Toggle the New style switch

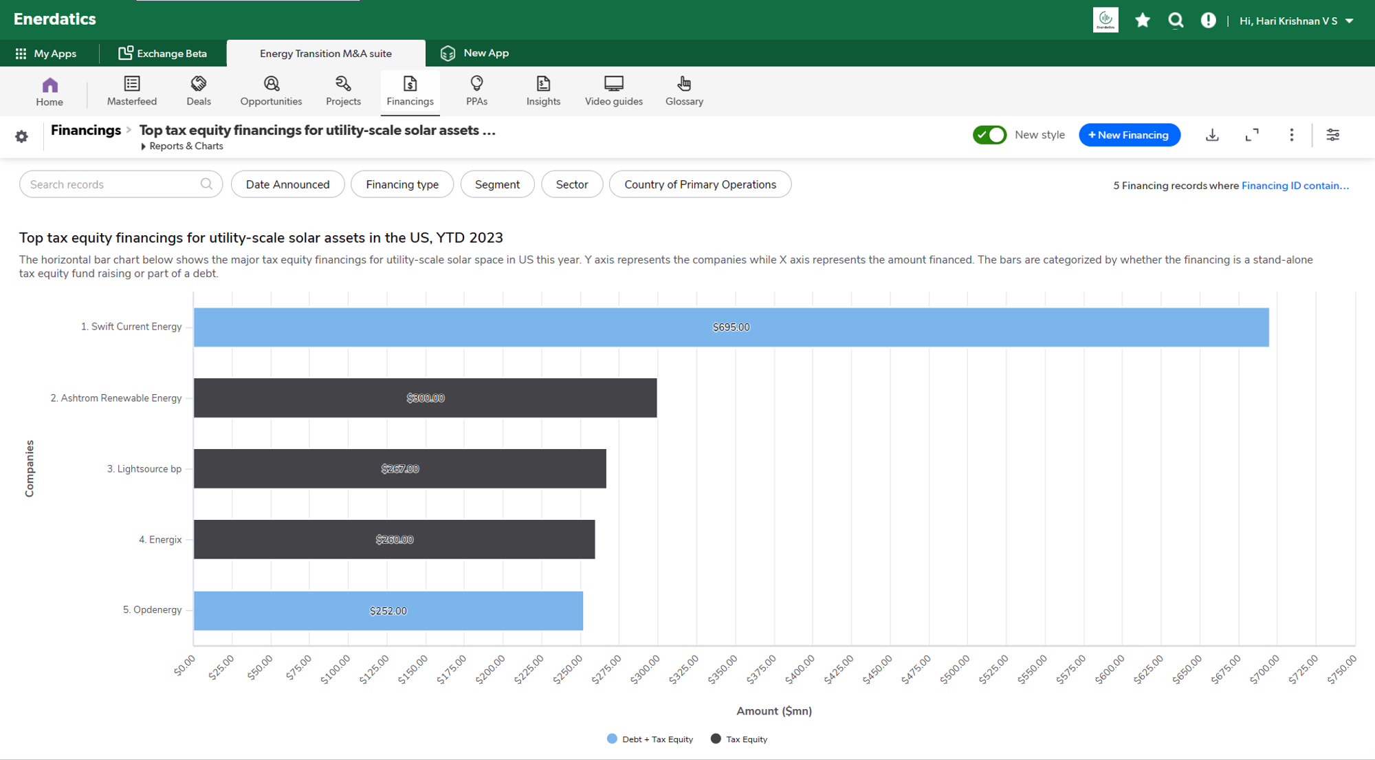[x=989, y=135]
